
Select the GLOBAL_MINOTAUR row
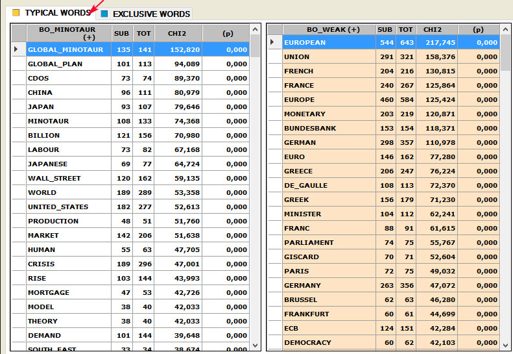click(137, 49)
